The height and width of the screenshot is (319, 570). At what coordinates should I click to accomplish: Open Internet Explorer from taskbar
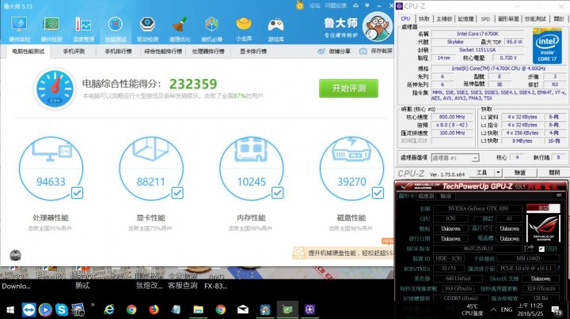click(x=108, y=310)
